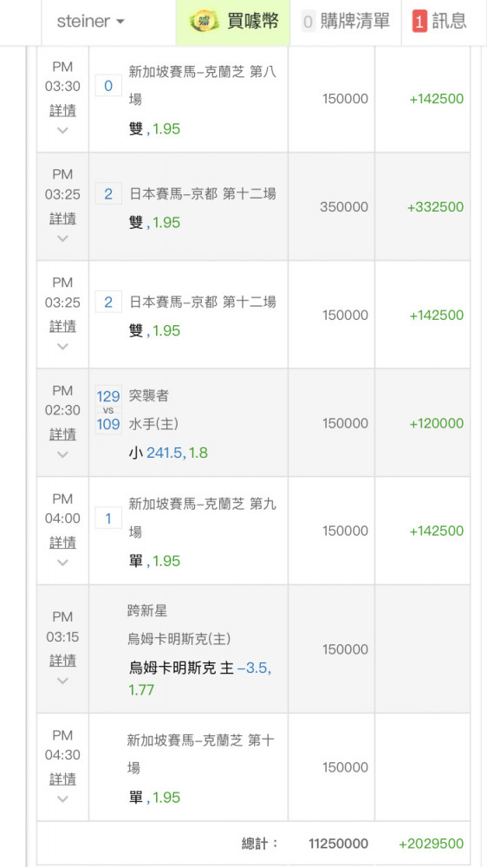This screenshot has width=487, height=867.
Task: Click the 129 vs 109 score box
Action: pyautogui.click(x=108, y=410)
